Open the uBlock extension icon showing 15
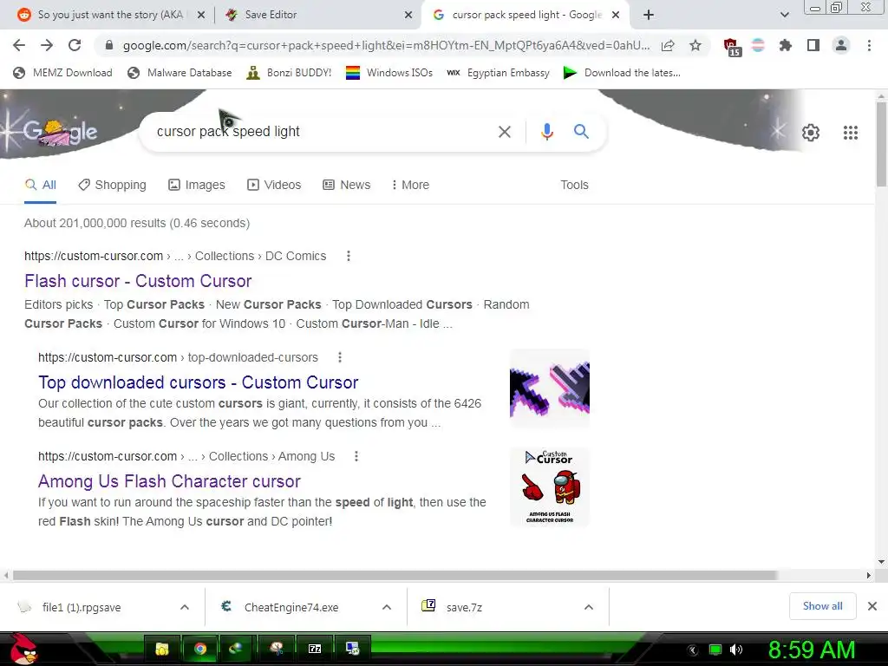This screenshot has height=666, width=888. coord(732,47)
